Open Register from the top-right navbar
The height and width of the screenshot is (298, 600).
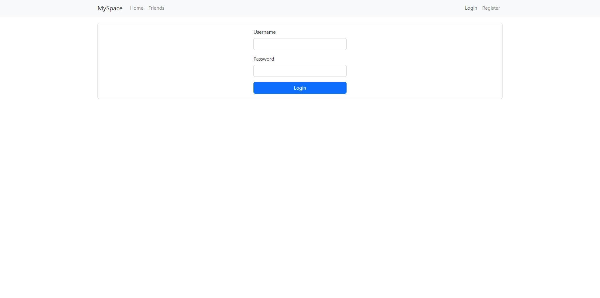click(x=491, y=8)
